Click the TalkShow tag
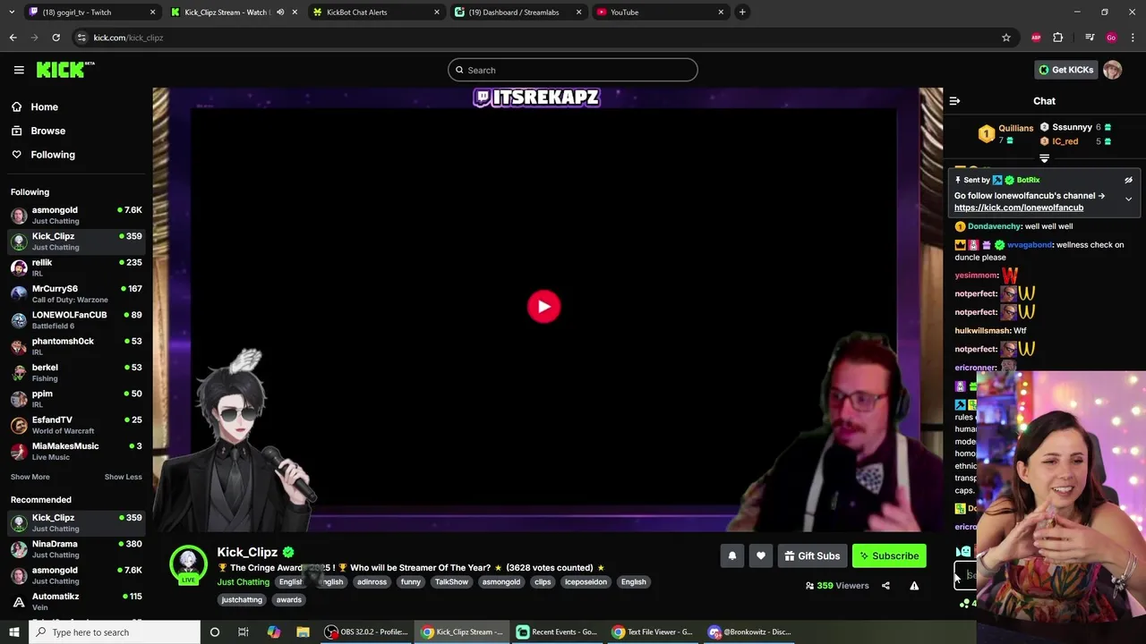1146x644 pixels. click(x=451, y=582)
